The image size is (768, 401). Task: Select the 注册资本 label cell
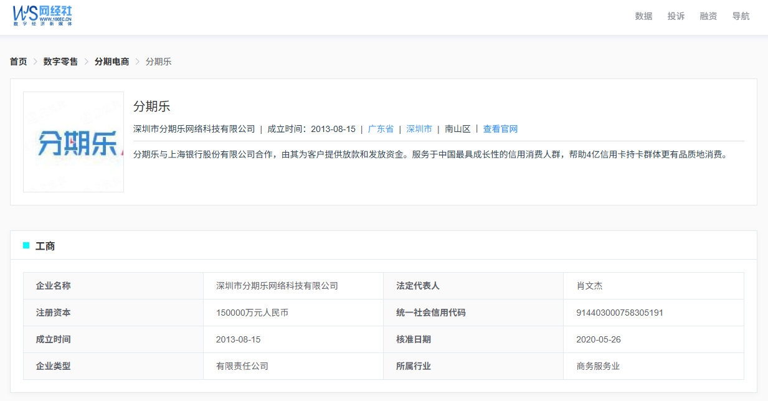coord(113,313)
